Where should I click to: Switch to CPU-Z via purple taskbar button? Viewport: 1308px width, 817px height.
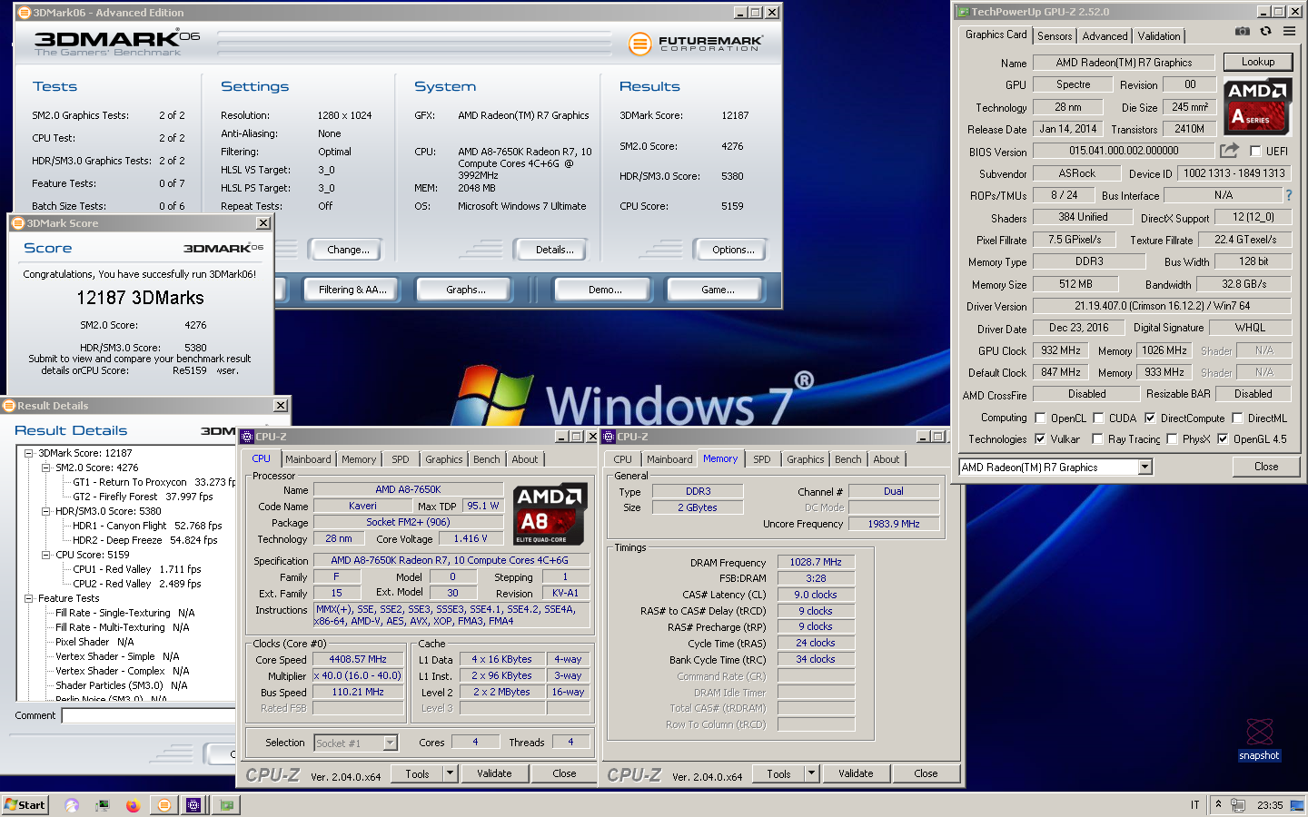[x=193, y=804]
